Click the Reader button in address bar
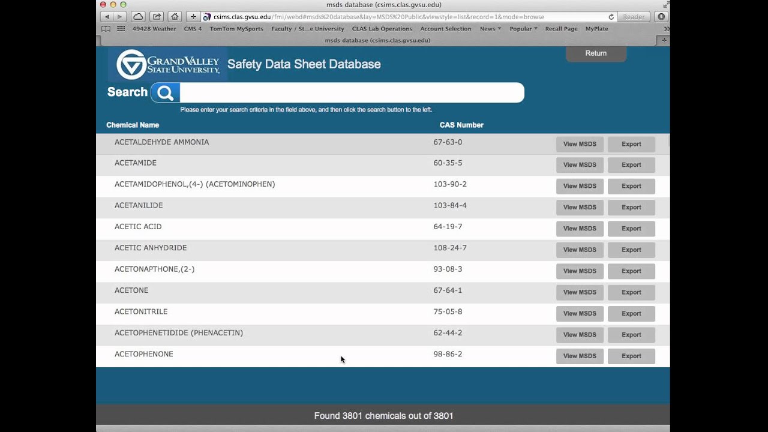The height and width of the screenshot is (432, 768). point(634,17)
